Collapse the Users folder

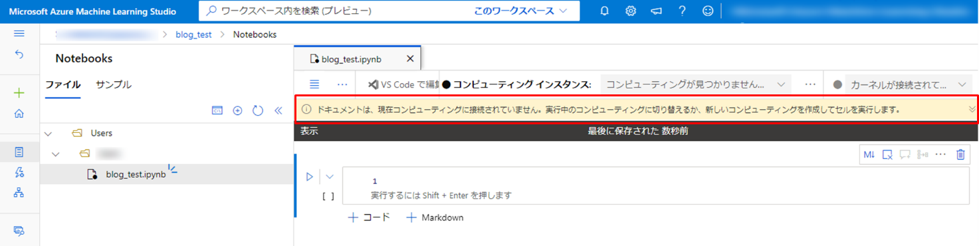48,133
